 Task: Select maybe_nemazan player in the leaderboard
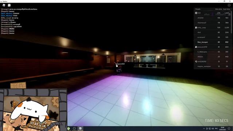pyautogui.click(x=213, y=66)
